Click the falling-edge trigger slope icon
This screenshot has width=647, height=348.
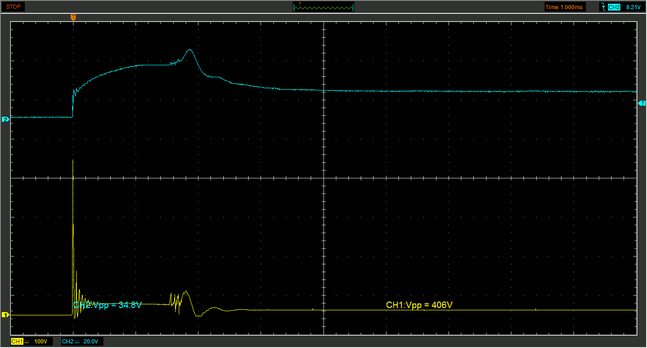[603, 7]
